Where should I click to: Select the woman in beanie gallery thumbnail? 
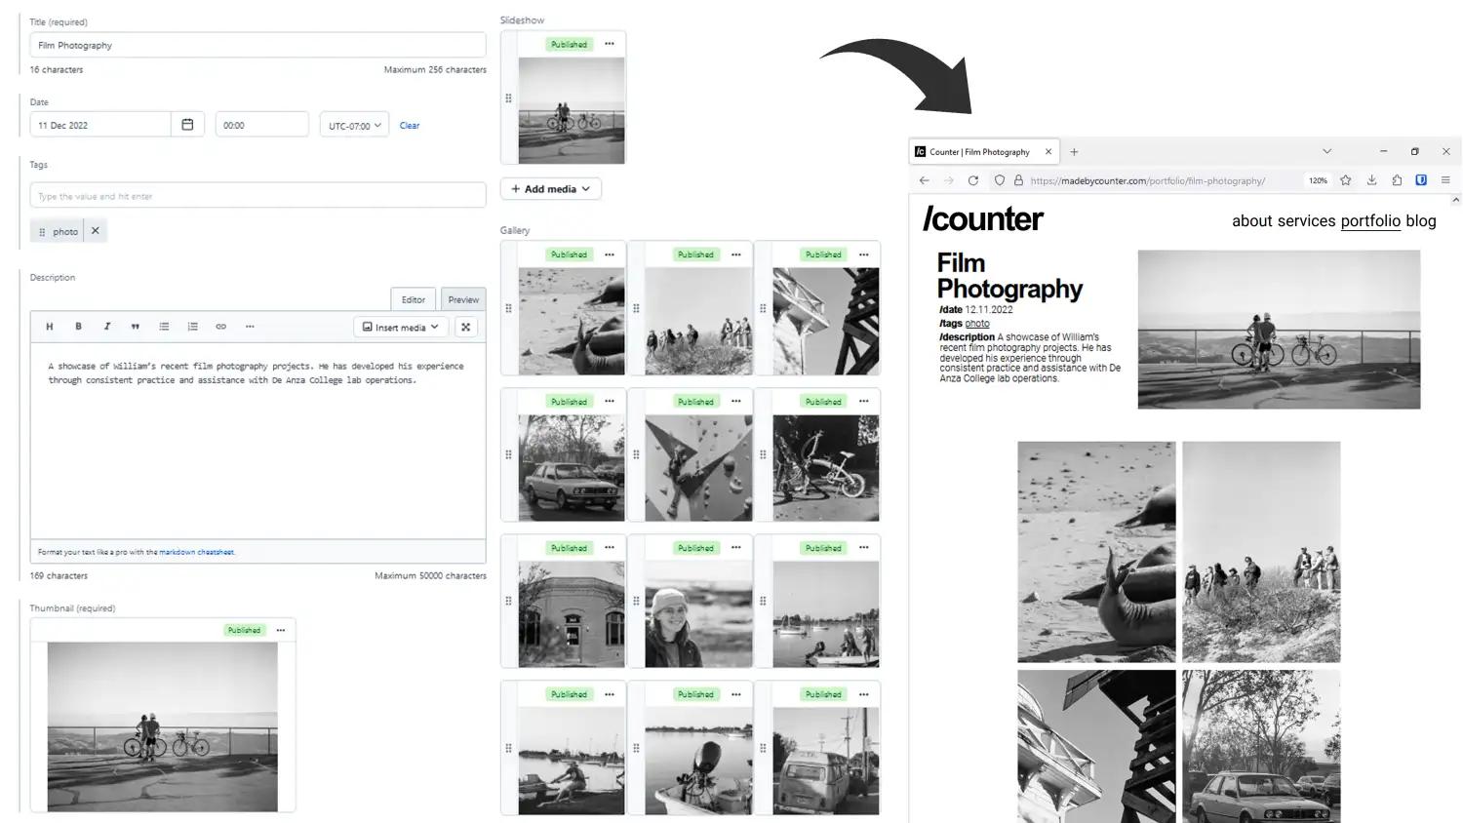(x=698, y=613)
